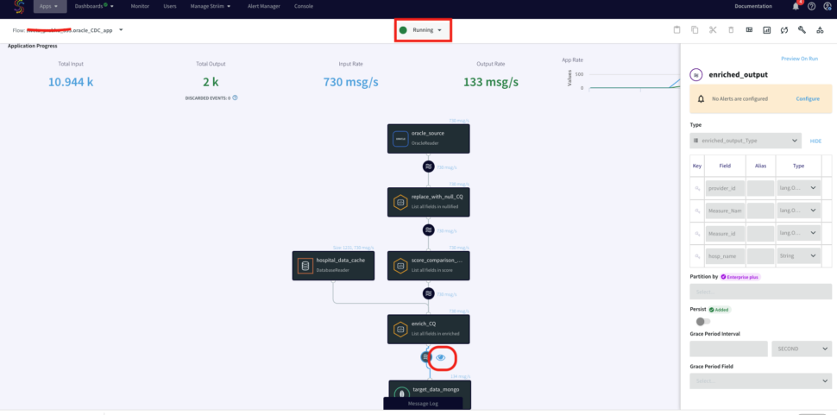
Task: Click the Configure alerts link
Action: [x=808, y=98]
